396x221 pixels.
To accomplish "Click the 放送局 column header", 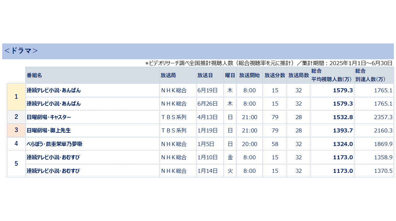I will [168, 75].
